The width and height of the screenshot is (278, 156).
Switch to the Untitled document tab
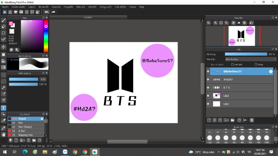(88, 17)
